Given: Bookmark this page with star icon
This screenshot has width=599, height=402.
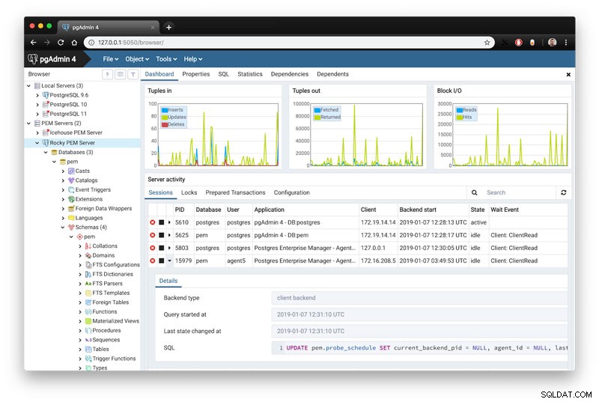Looking at the screenshot, I should (487, 43).
